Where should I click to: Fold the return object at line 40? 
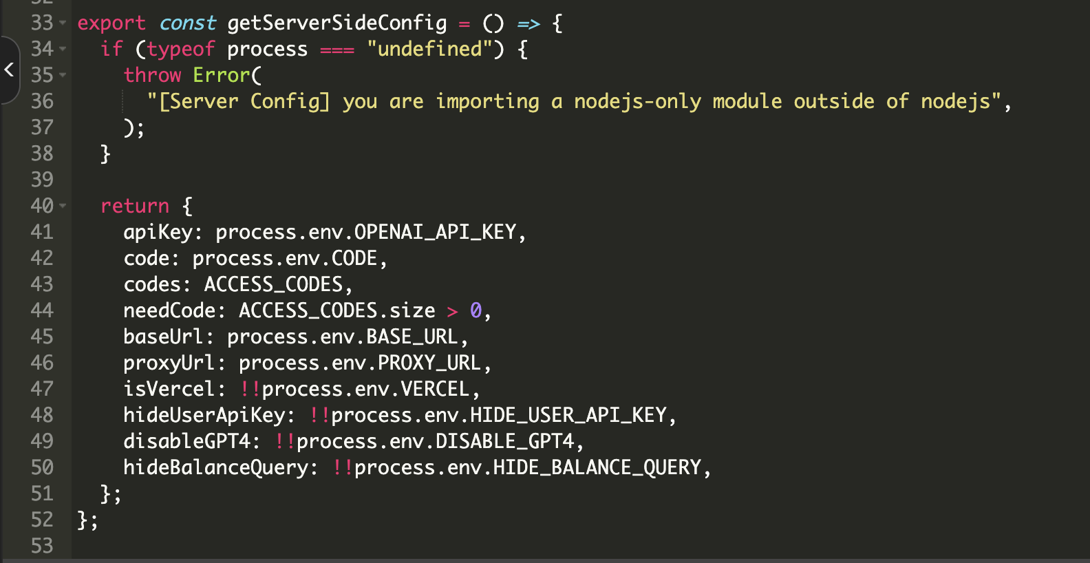(63, 206)
